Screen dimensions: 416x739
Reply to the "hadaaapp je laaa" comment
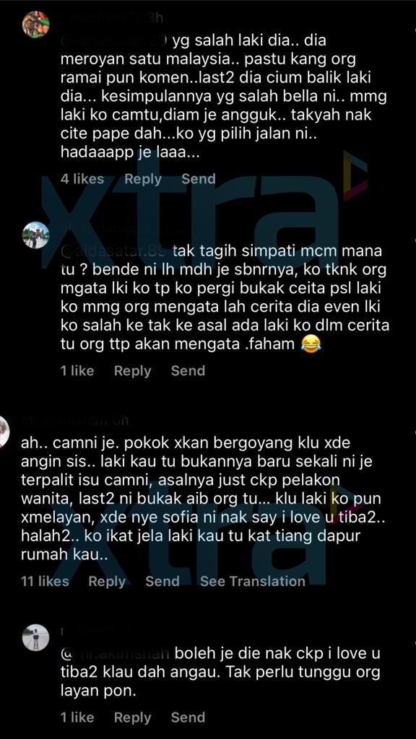pos(142,179)
